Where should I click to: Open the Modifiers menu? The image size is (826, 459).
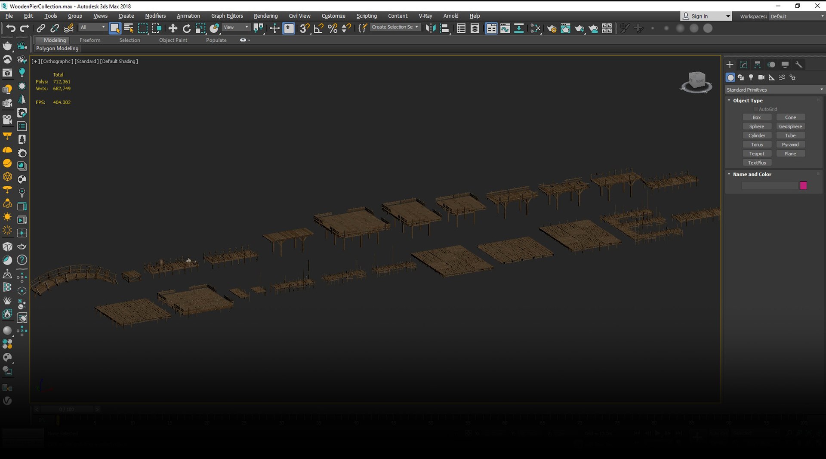pyautogui.click(x=155, y=16)
